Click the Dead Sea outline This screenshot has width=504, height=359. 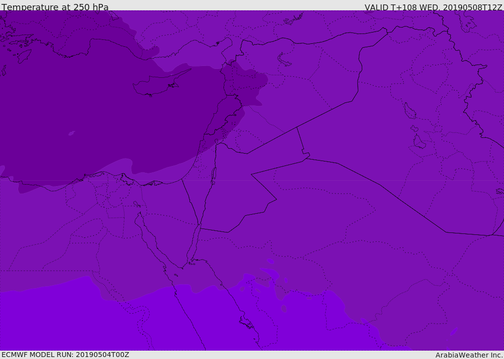click(x=214, y=175)
